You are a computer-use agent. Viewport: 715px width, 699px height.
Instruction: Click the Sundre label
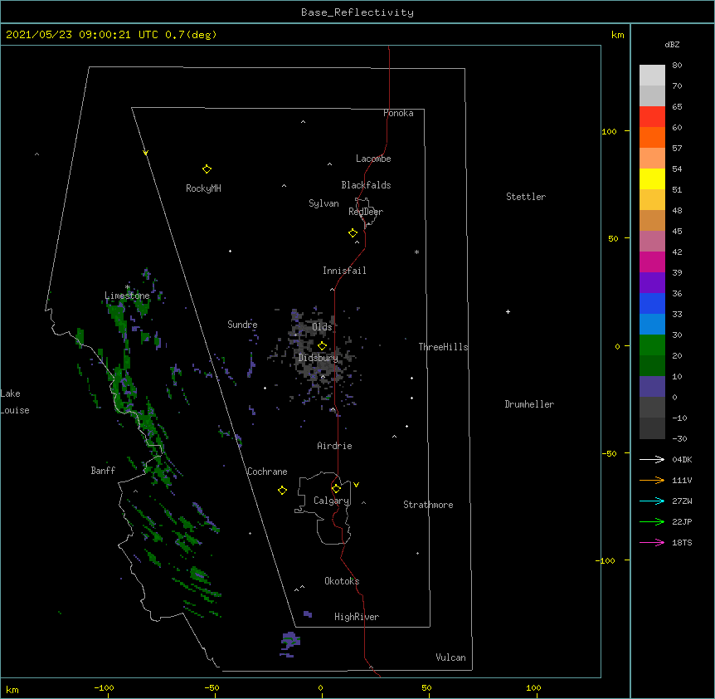(242, 325)
